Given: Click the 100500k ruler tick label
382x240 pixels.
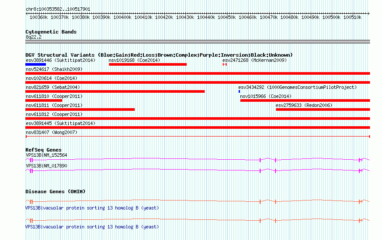Looking at the screenshot, I should click(x=331, y=17).
